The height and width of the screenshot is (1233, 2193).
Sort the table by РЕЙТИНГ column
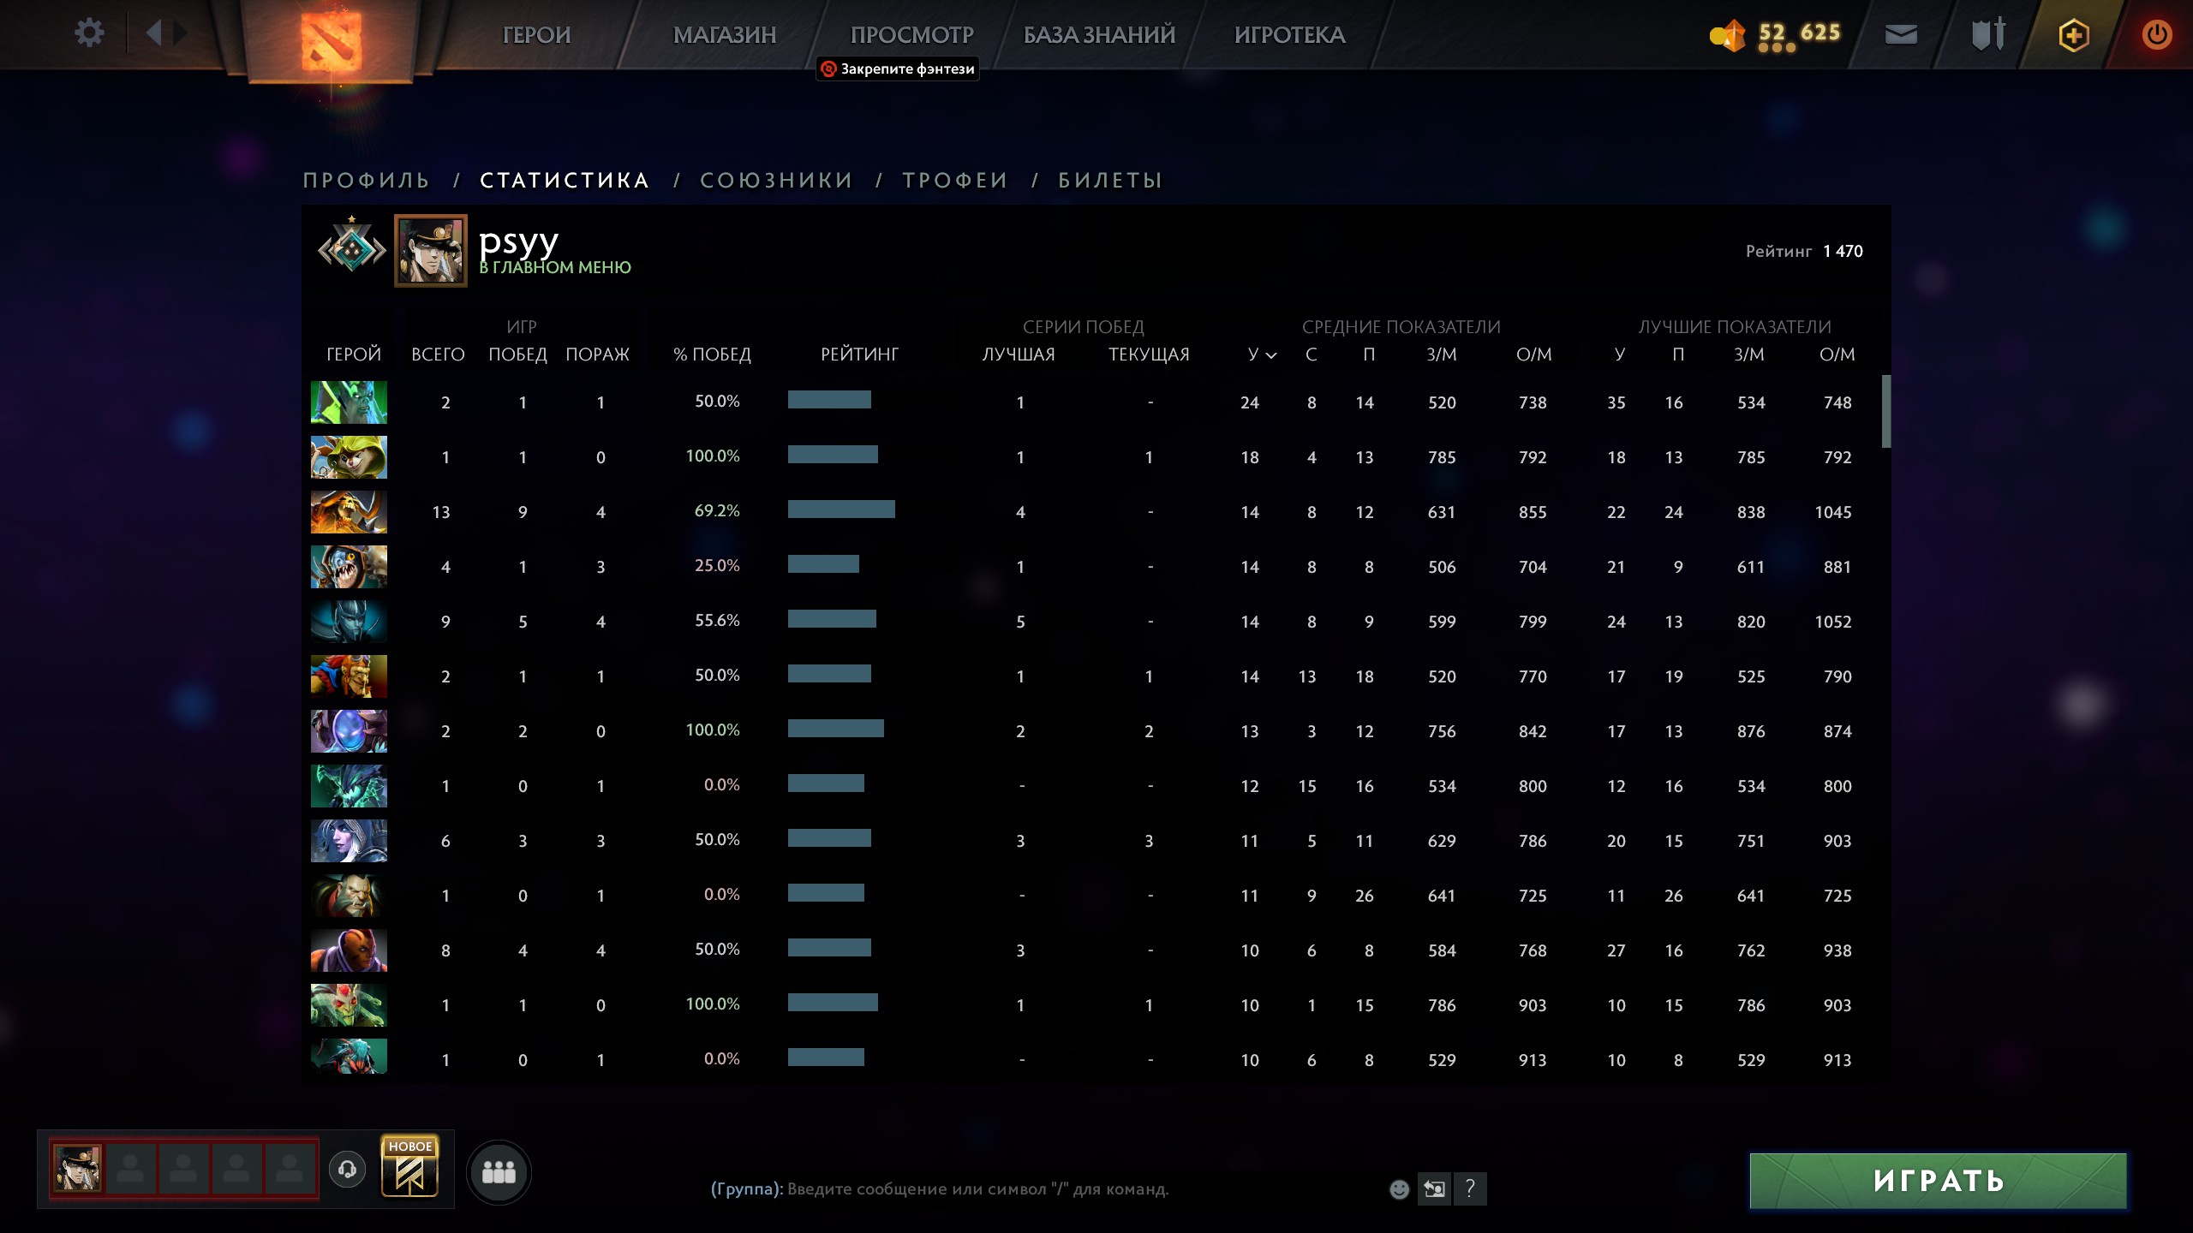coord(859,354)
